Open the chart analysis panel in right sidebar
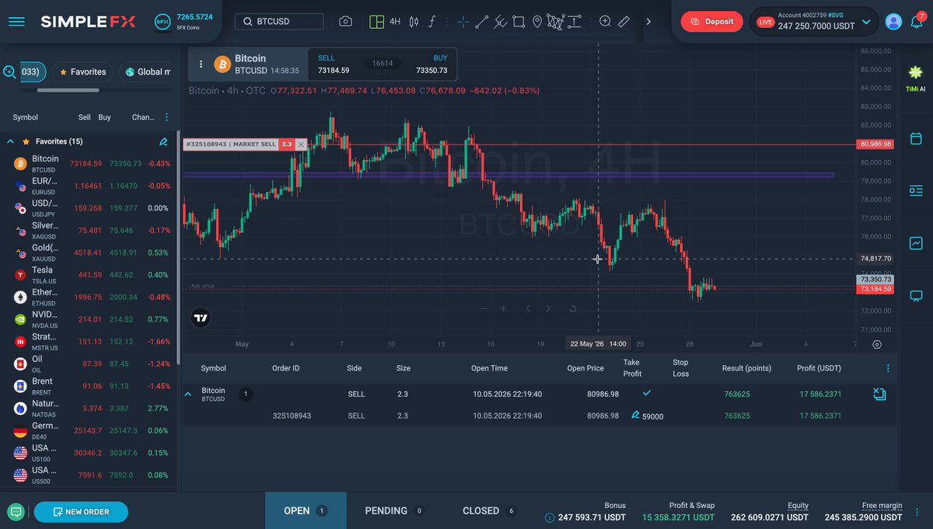Screen dimensions: 933x529 916,243
